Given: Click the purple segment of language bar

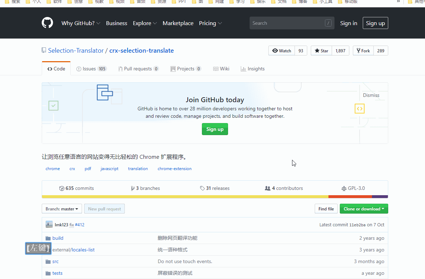Looking at the screenshot, I should (380, 197).
